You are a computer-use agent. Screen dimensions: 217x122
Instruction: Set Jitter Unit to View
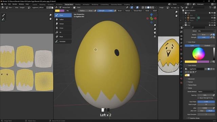[x=202, y=111]
